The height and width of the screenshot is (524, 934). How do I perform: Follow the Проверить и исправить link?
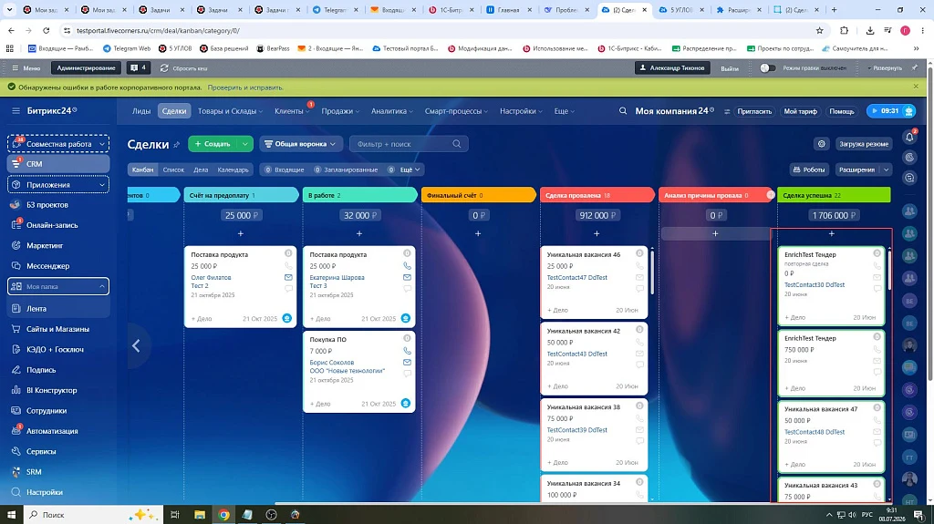[245, 87]
